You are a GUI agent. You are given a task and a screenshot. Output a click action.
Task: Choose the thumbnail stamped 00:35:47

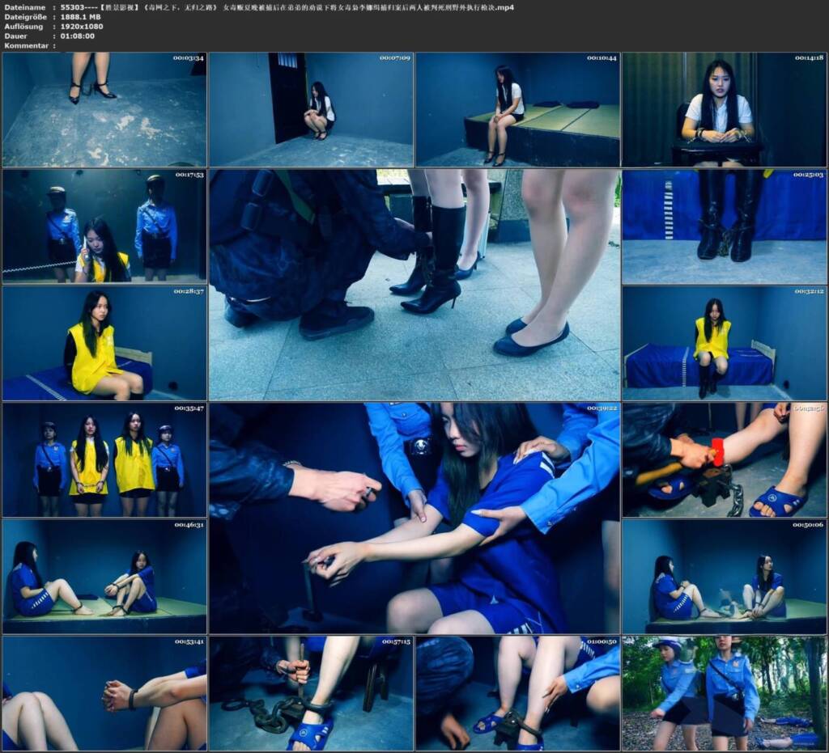click(104, 460)
